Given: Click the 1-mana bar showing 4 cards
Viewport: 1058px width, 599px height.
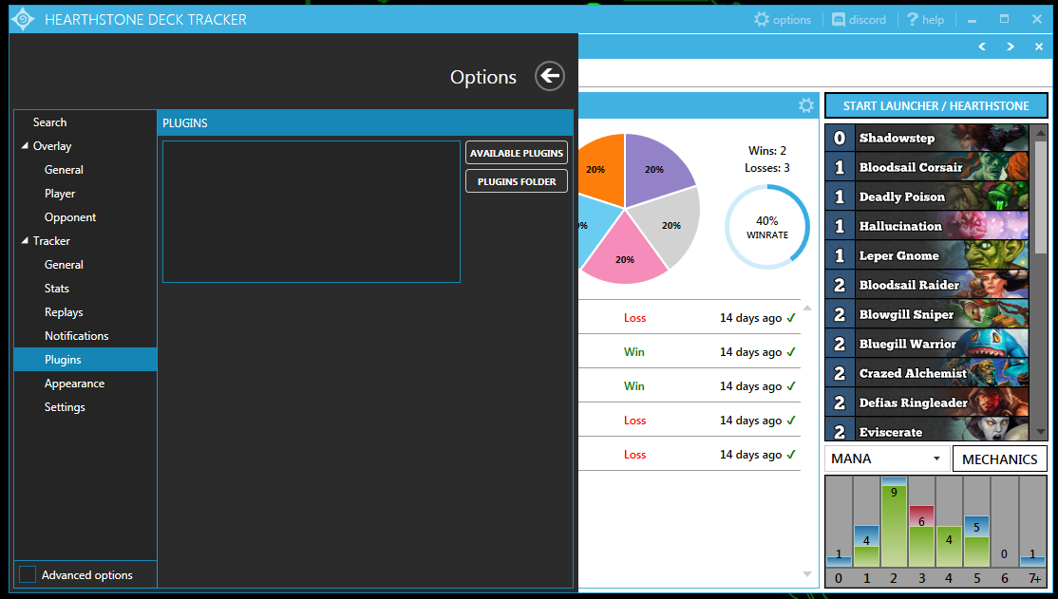Looking at the screenshot, I should [866, 546].
